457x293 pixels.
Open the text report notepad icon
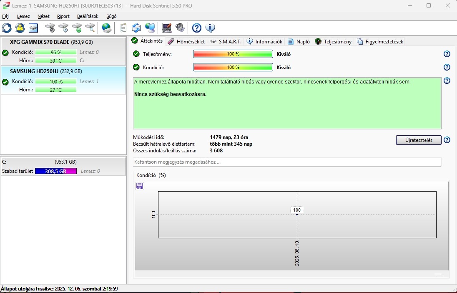[x=123, y=28]
